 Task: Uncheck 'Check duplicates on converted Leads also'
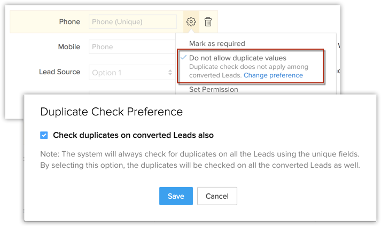44,135
